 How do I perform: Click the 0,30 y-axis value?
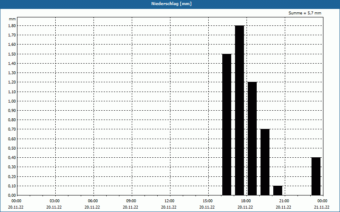(x=12, y=167)
